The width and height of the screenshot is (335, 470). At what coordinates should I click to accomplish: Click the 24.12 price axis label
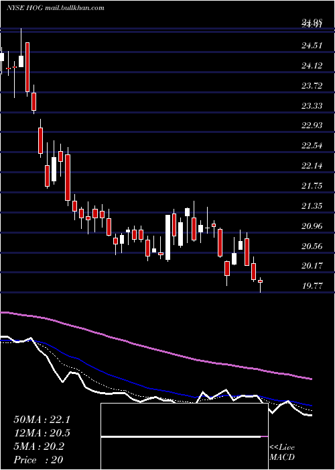tap(312, 66)
